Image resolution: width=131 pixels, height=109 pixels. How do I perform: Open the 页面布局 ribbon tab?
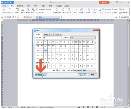20,6
